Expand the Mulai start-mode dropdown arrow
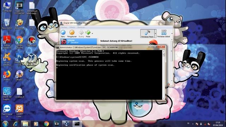 92,34
